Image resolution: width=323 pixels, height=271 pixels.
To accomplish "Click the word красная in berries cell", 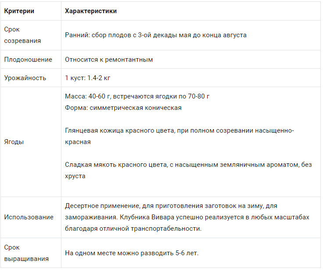I will (78, 142).
